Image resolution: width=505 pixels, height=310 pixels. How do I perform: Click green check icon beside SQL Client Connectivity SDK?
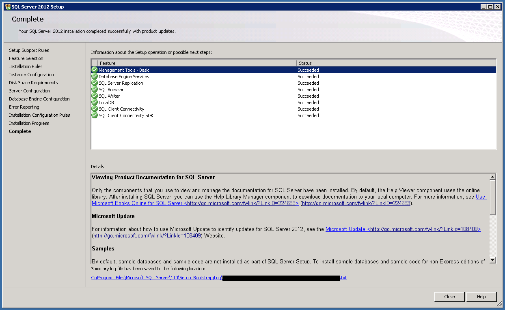coord(95,115)
